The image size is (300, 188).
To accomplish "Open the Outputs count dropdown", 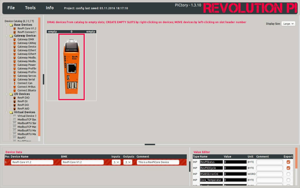I will [x=128, y=162].
